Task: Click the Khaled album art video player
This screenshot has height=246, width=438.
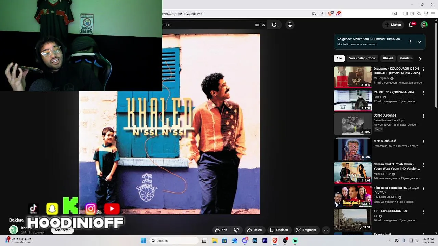Action: click(x=170, y=124)
